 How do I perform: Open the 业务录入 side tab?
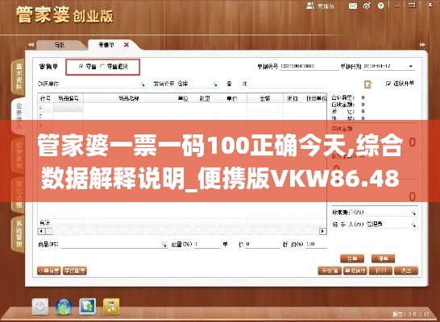pos(19,115)
